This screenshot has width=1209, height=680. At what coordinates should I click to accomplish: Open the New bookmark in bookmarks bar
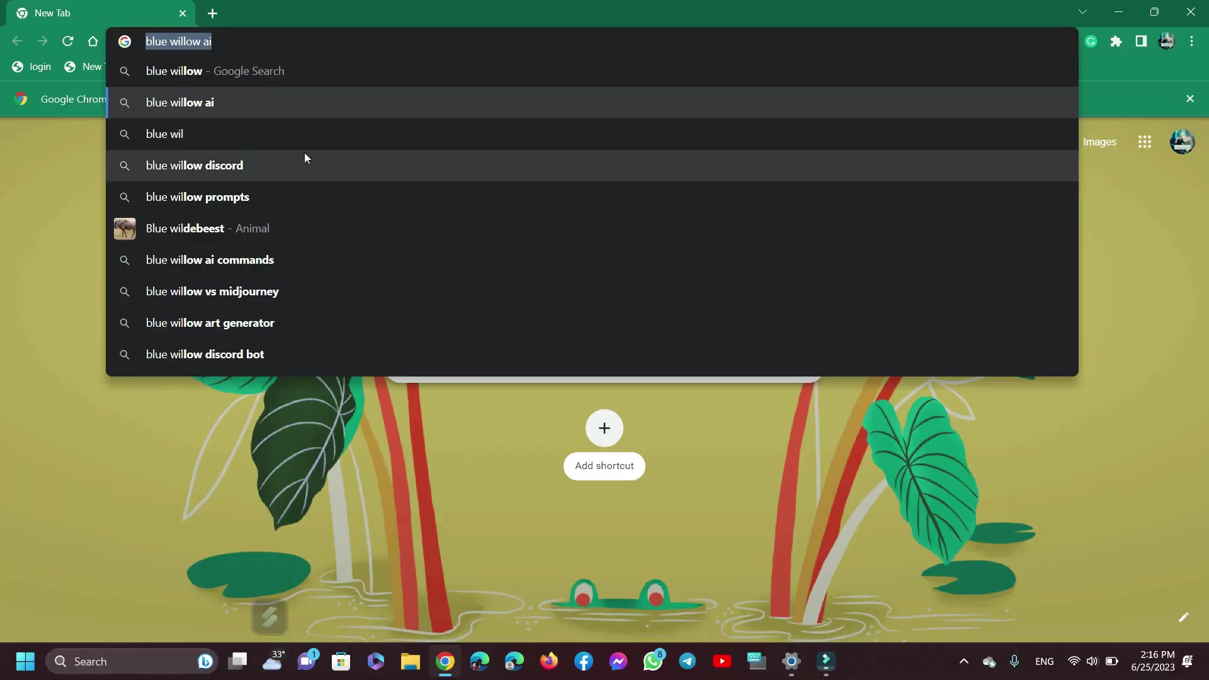pos(84,67)
